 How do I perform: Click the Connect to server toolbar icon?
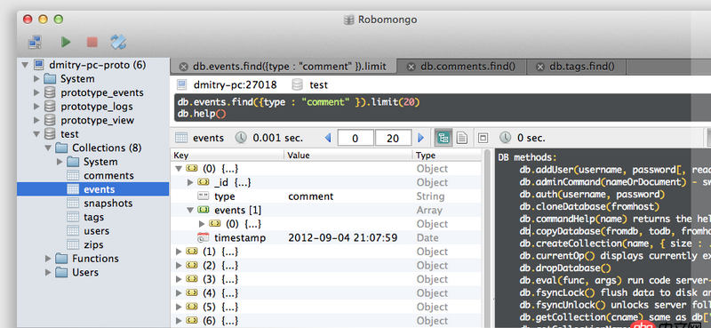point(36,42)
